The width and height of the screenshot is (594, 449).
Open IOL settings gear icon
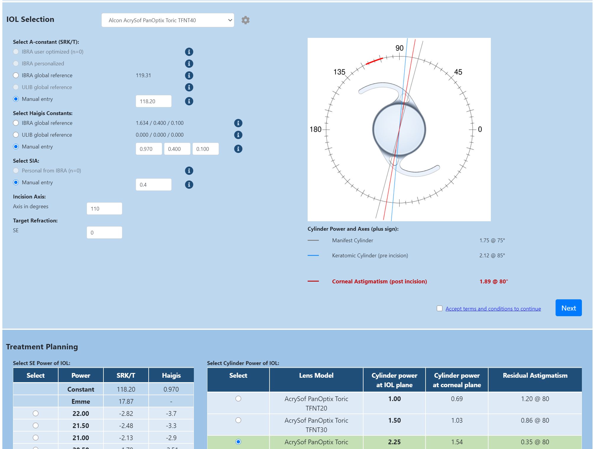[245, 20]
